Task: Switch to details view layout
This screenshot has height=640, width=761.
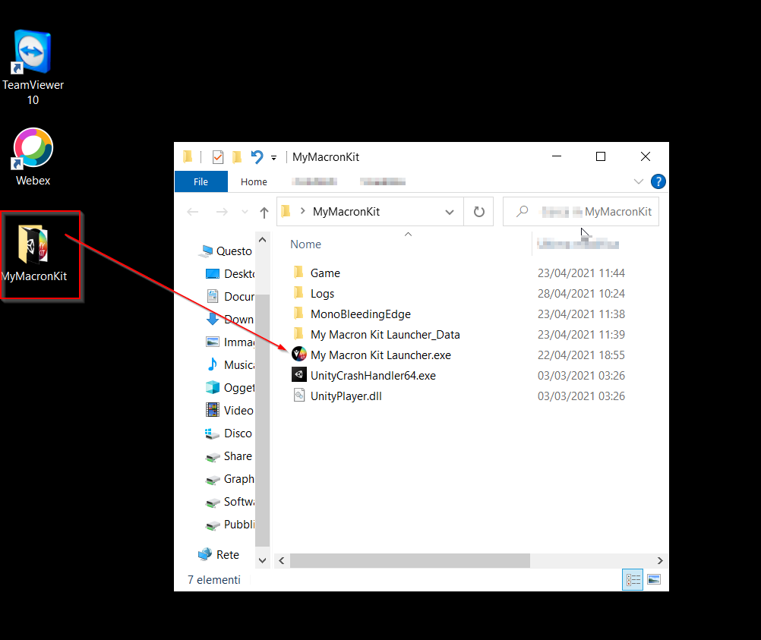Action: 633,580
